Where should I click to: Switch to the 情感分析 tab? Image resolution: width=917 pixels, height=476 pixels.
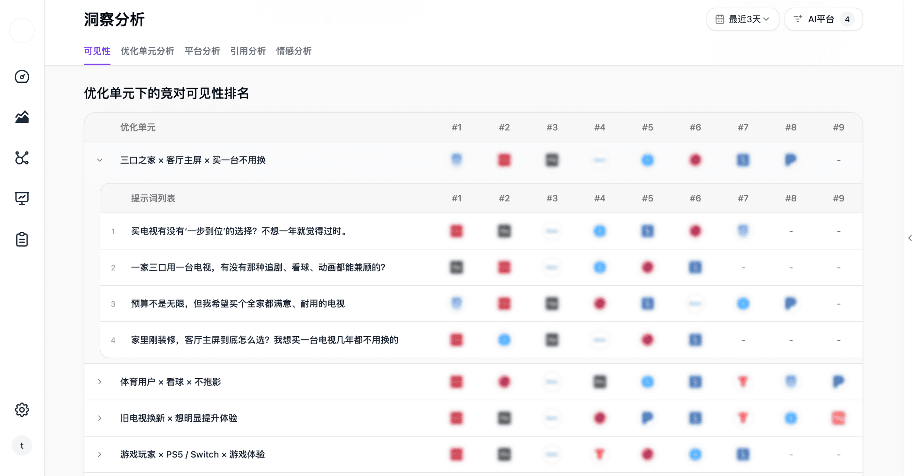click(294, 51)
